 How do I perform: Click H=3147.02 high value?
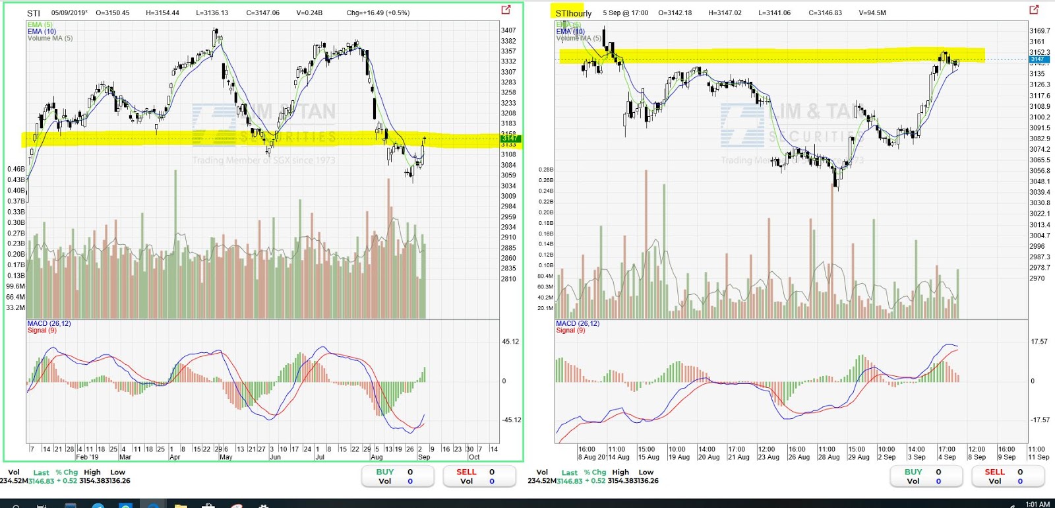pos(725,13)
